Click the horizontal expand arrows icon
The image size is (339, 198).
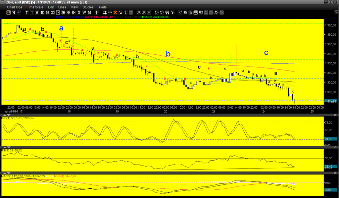coord(110,13)
